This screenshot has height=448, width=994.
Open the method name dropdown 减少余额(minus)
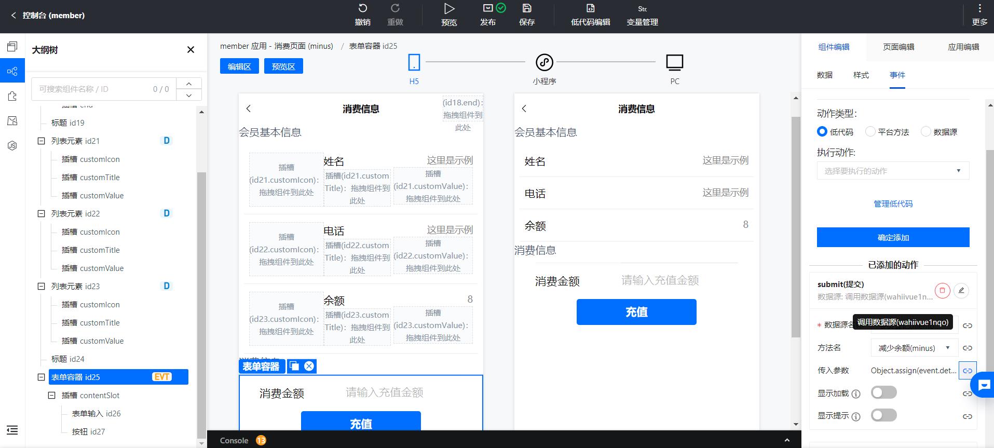(x=914, y=348)
